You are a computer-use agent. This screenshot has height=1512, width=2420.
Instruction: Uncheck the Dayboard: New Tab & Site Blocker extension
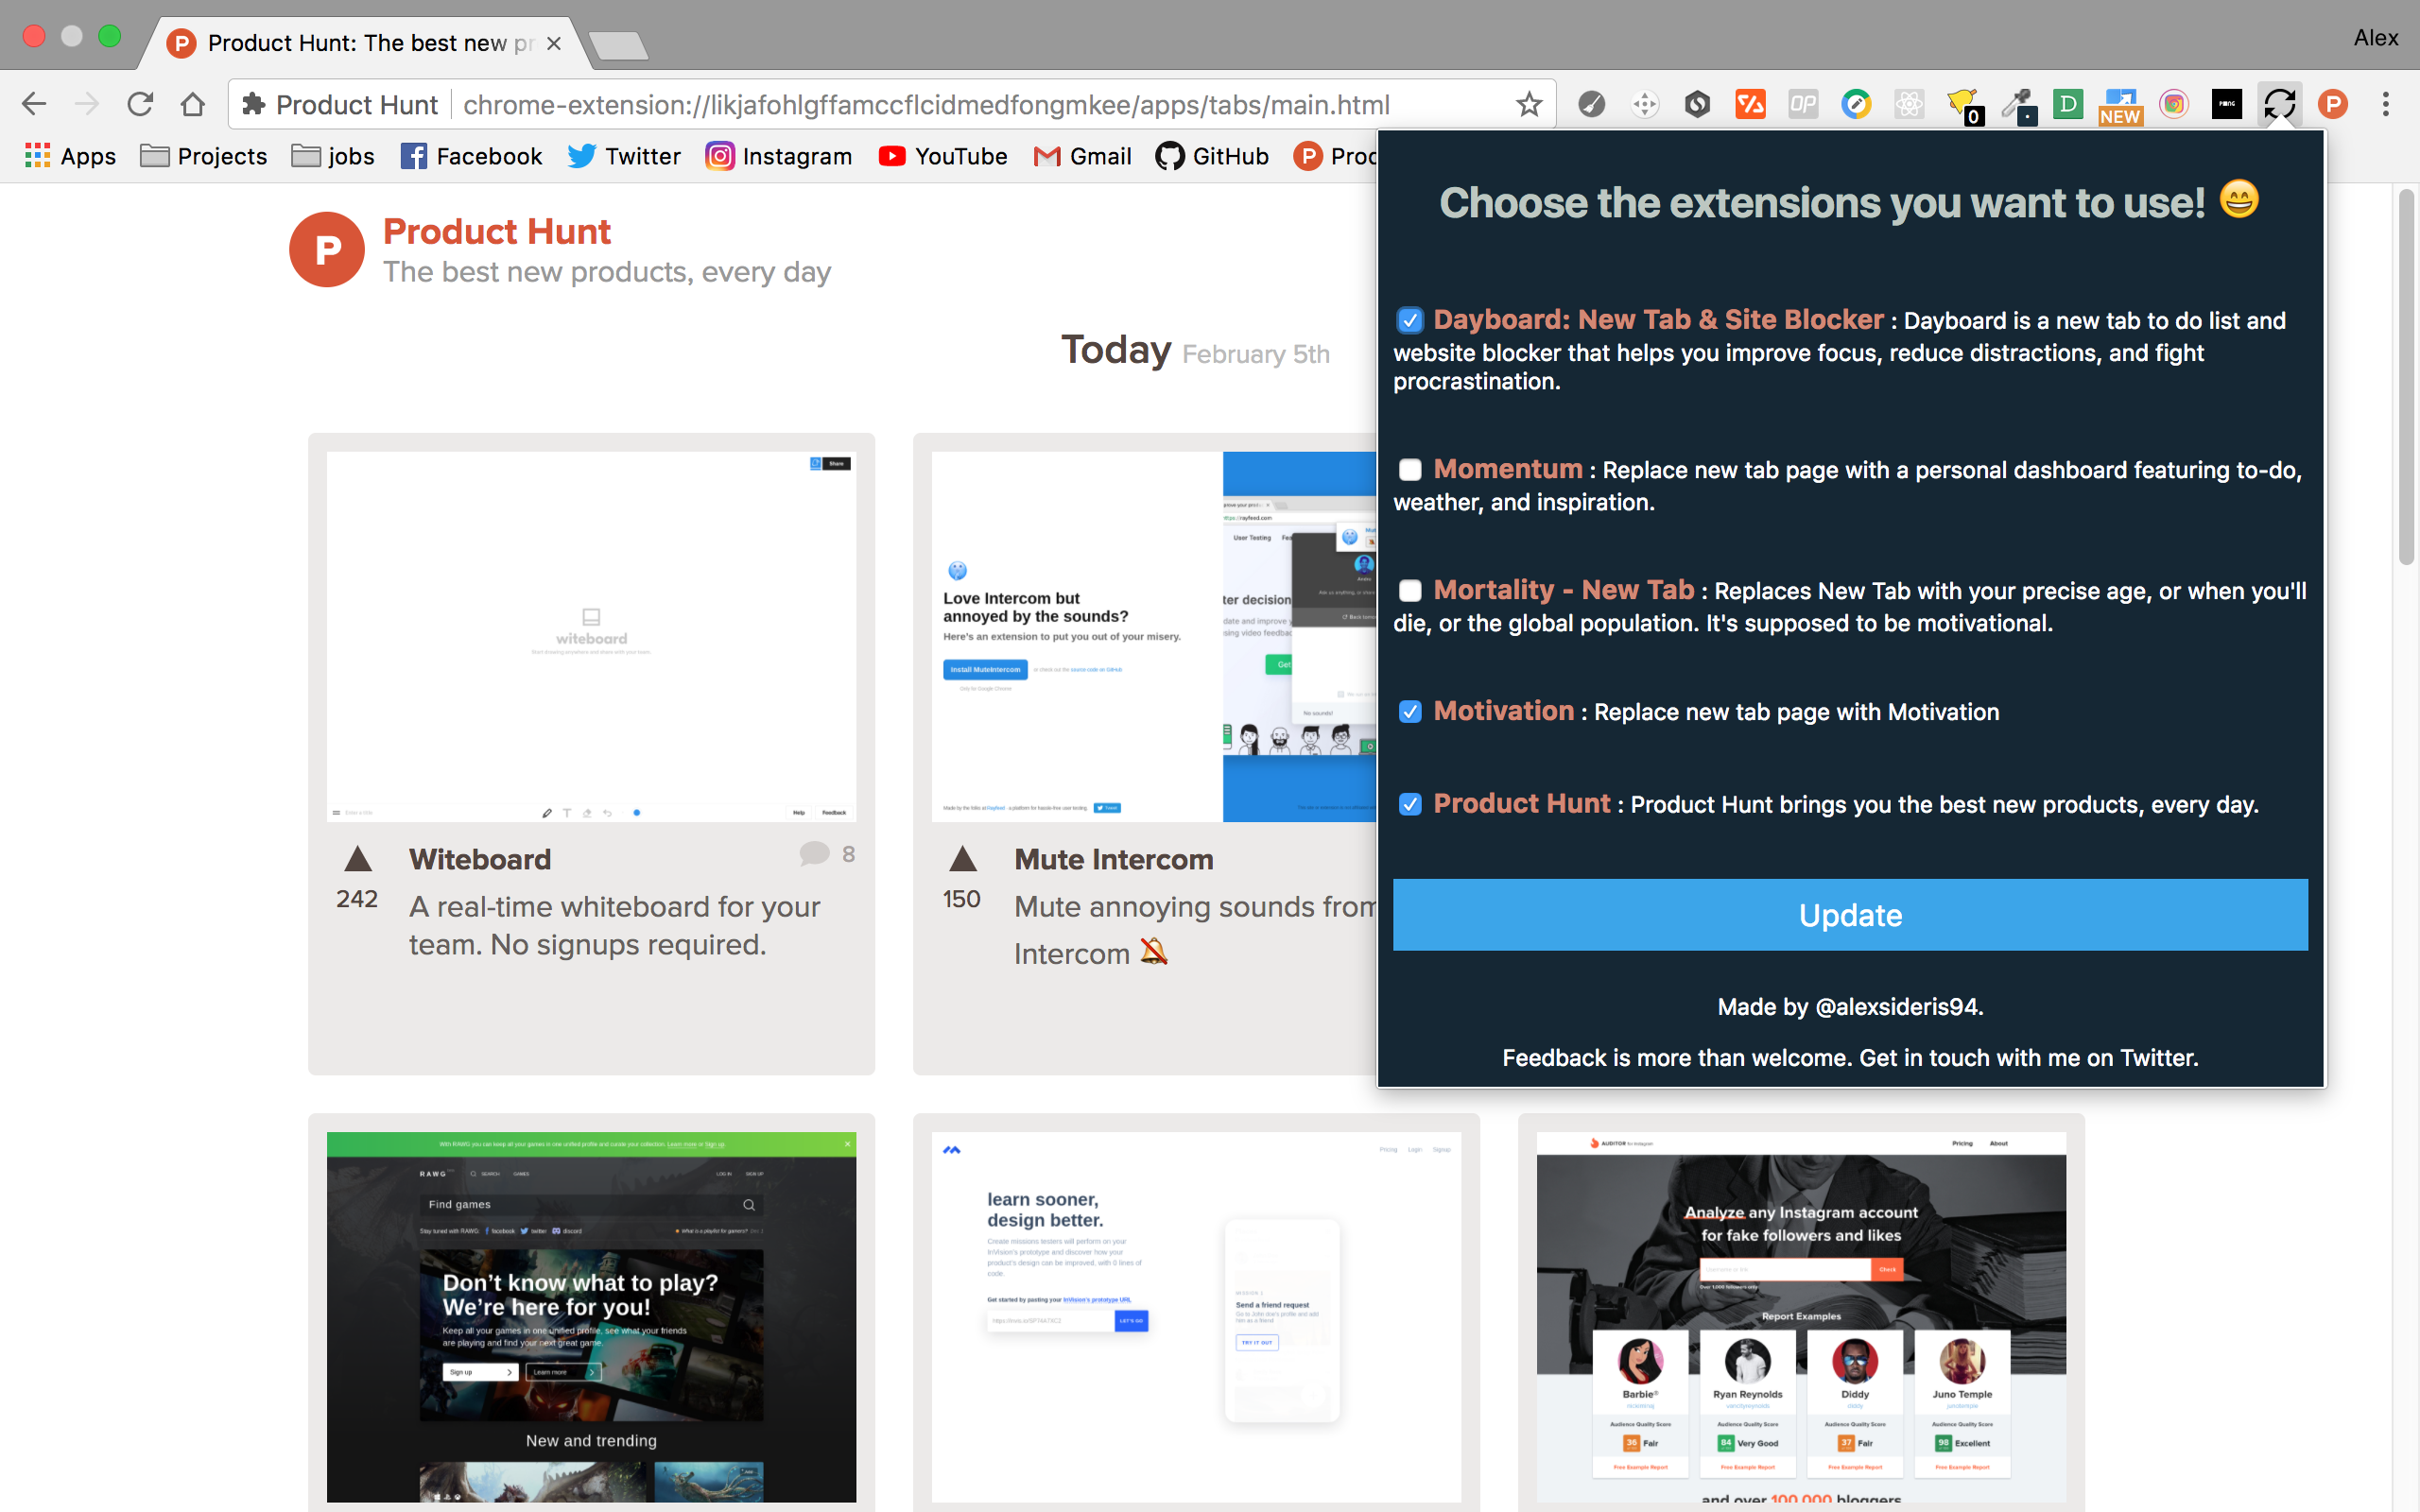pos(1409,320)
